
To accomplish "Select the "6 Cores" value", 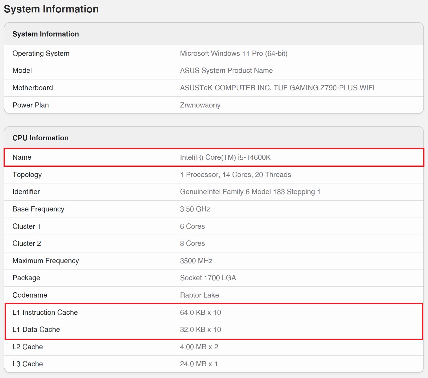I will [x=193, y=226].
